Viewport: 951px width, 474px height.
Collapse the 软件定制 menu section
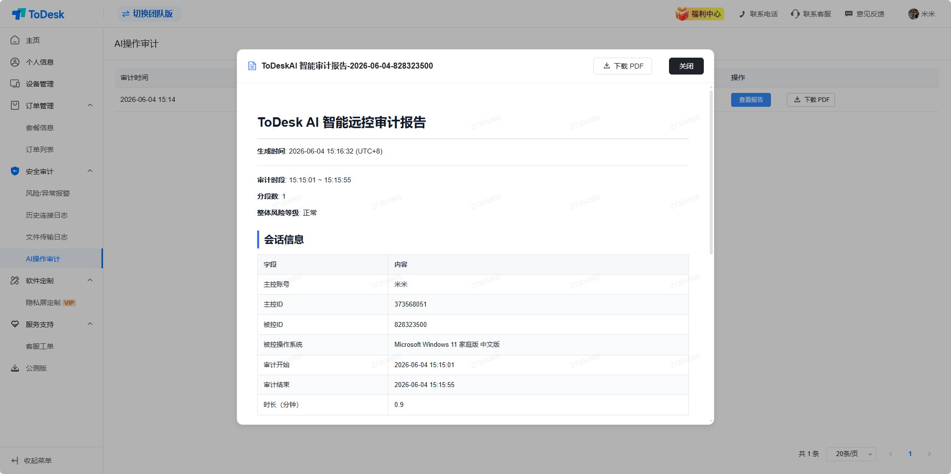90,280
